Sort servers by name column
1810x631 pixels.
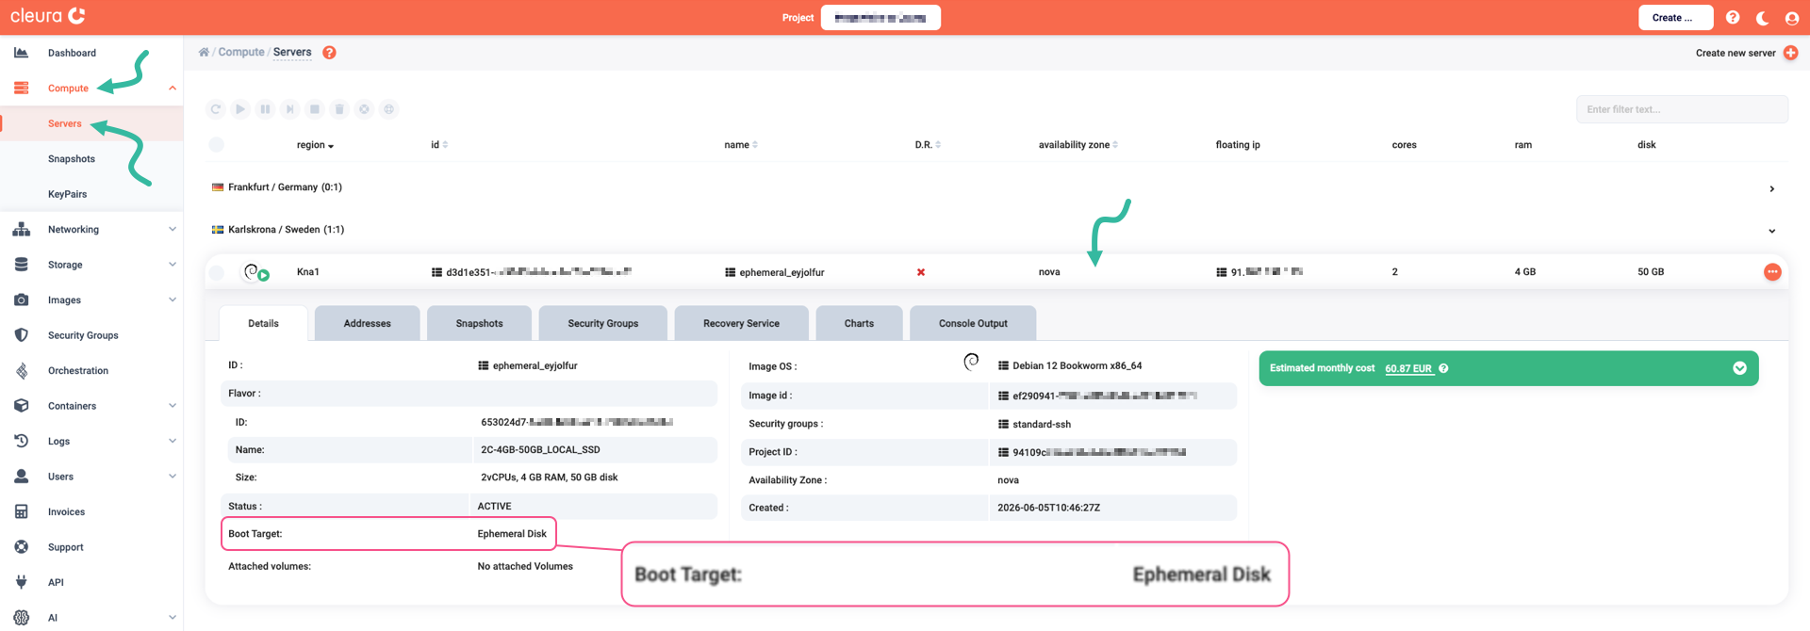(x=741, y=145)
